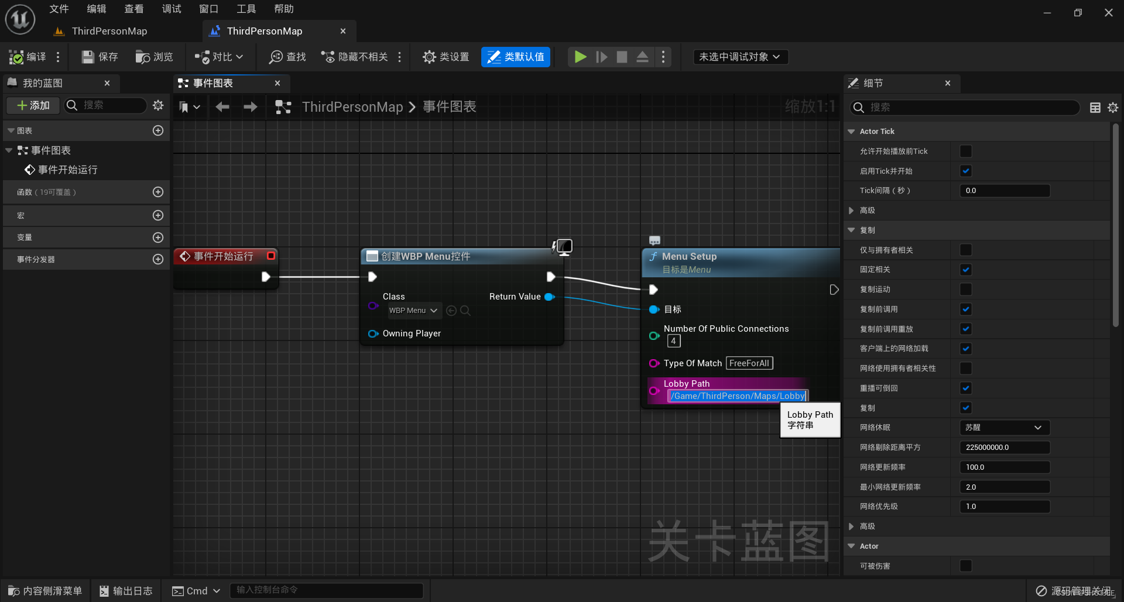Viewport: 1124px width, 602px height.
Task: Open Class Defaults (类默认值)
Action: pyautogui.click(x=516, y=57)
